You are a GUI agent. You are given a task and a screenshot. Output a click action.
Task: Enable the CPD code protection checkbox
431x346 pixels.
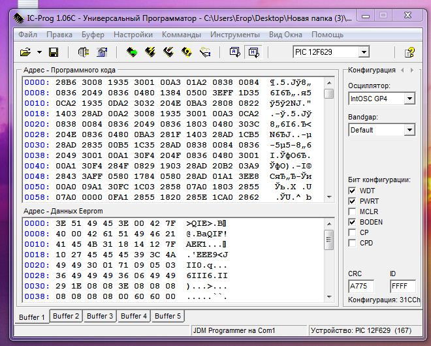(353, 243)
